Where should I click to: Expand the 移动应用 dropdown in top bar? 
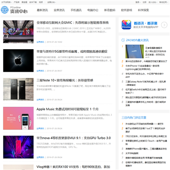[163, 2]
